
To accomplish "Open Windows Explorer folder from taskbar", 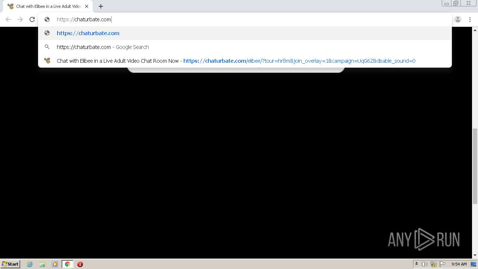I will [x=42, y=264].
